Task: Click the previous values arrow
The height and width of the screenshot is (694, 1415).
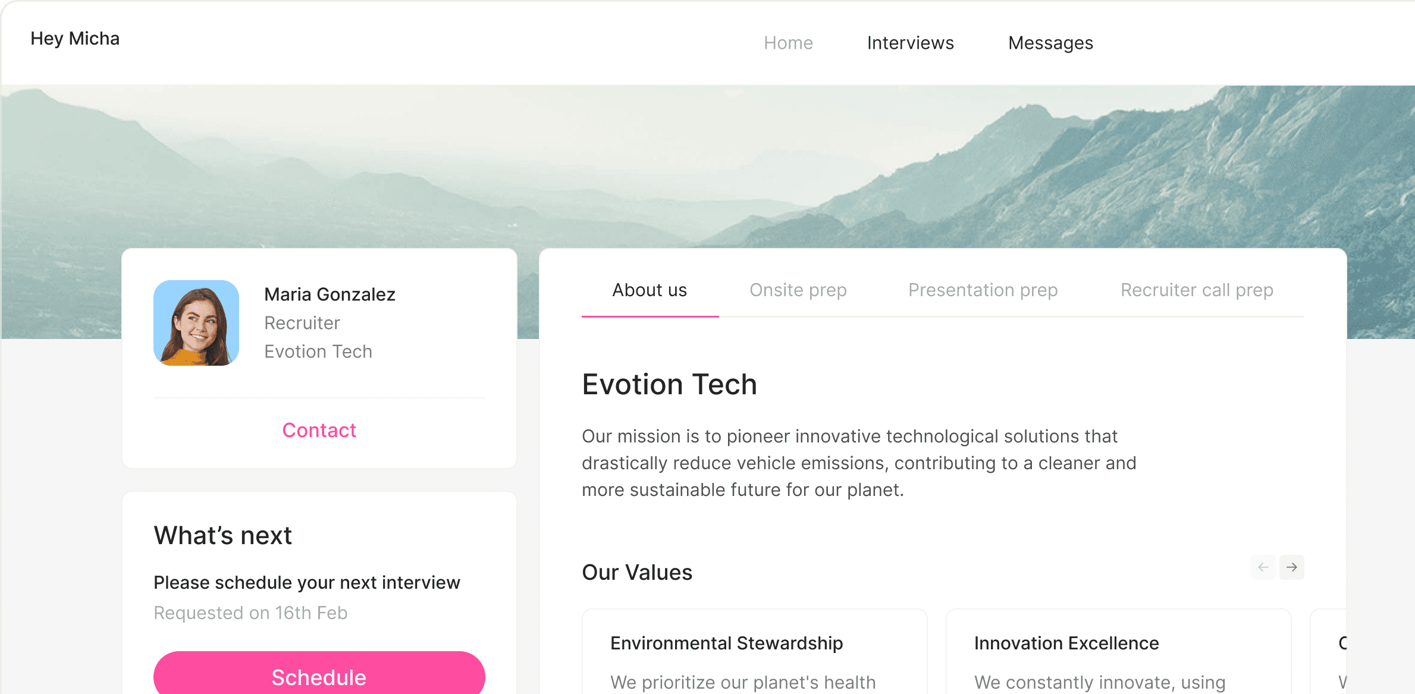Action: coord(1263,567)
